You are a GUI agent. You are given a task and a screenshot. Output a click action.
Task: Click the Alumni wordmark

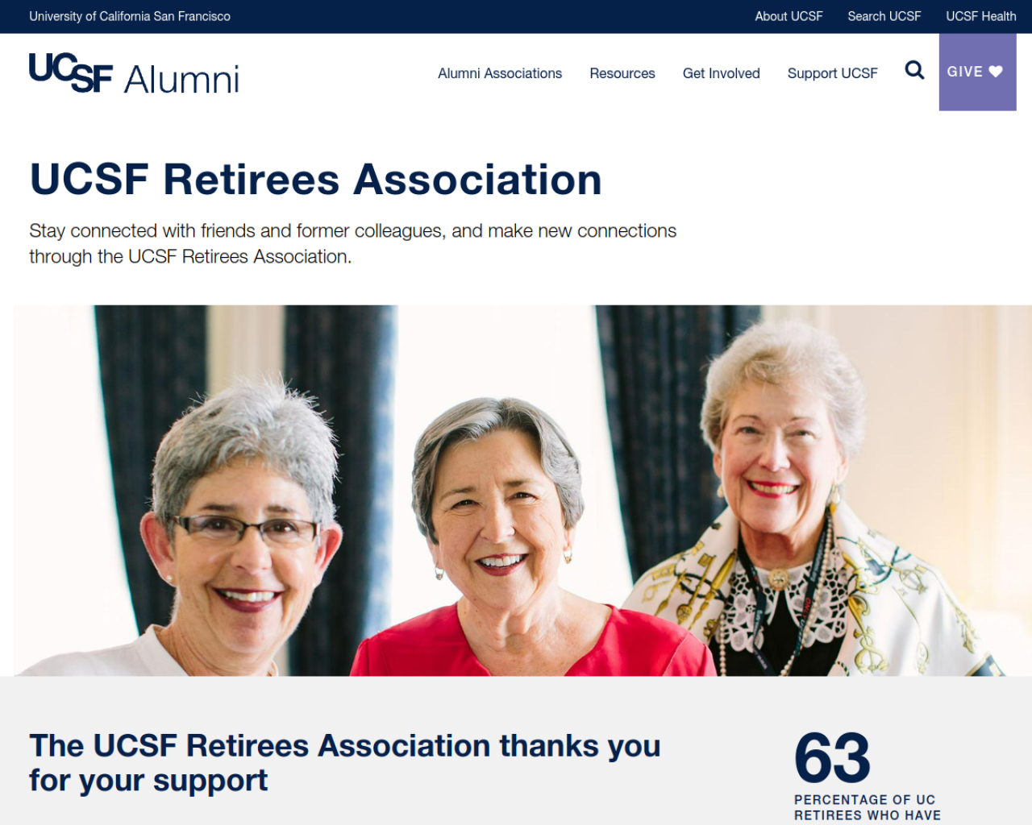(x=181, y=79)
